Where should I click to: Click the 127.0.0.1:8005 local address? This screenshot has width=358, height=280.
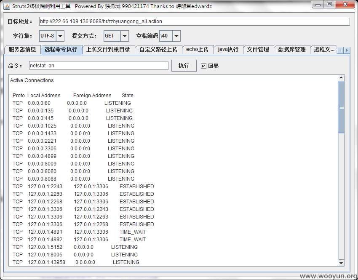45,254
